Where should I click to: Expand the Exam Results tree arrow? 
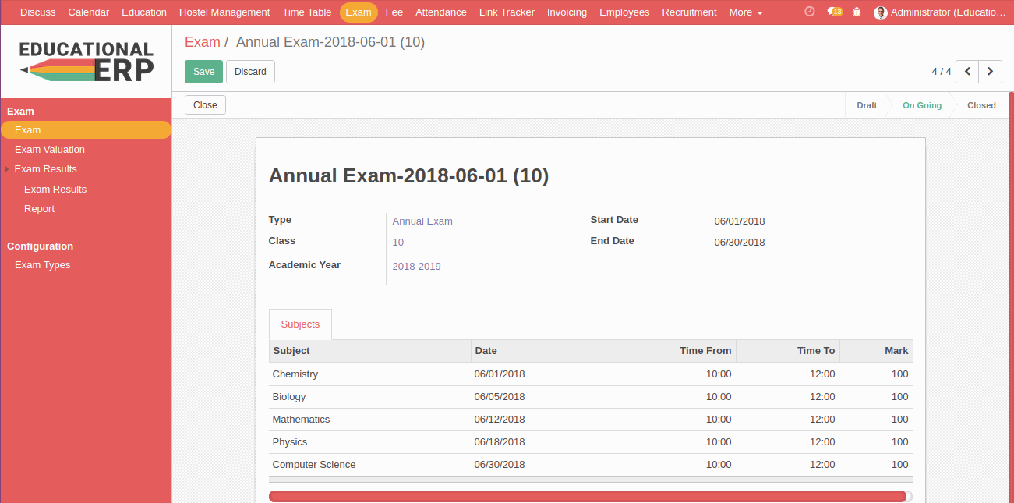(8, 169)
